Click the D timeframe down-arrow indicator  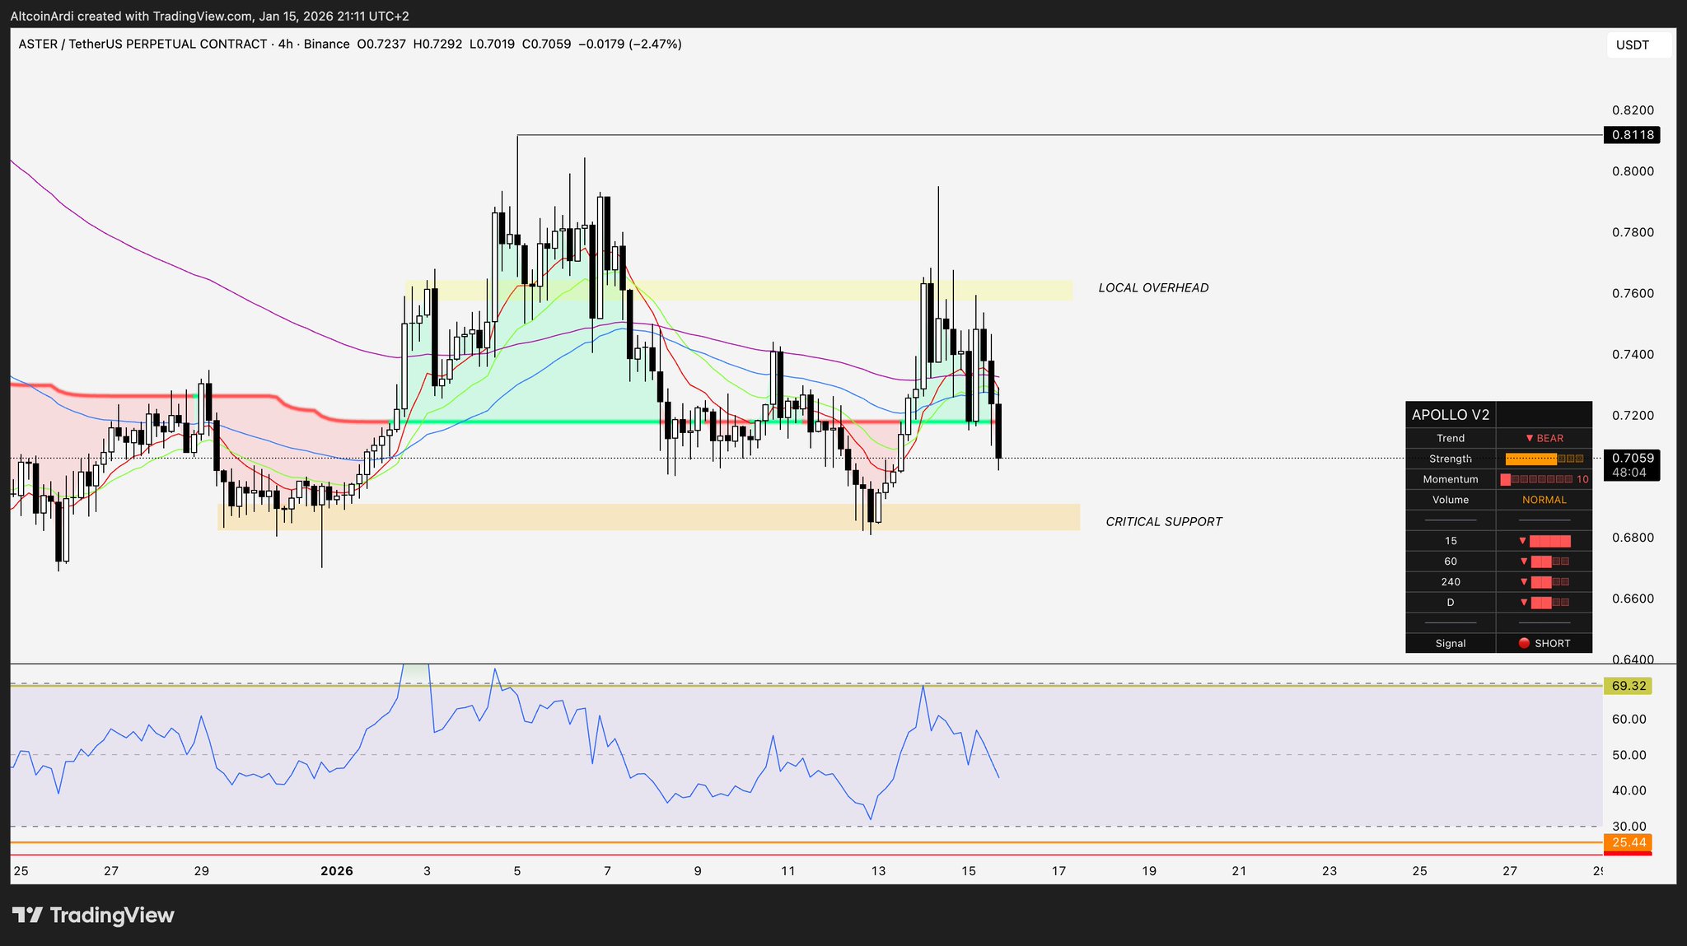[1522, 603]
